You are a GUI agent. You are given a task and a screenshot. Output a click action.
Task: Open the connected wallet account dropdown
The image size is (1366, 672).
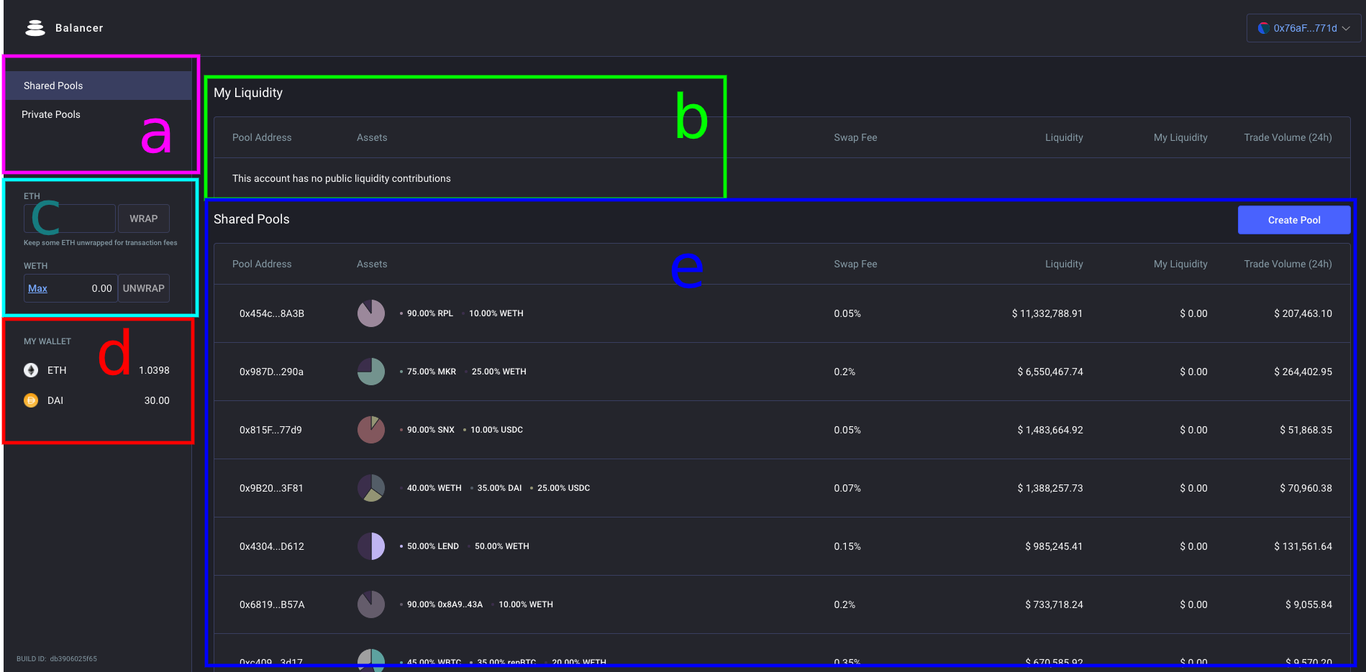pyautogui.click(x=1303, y=28)
